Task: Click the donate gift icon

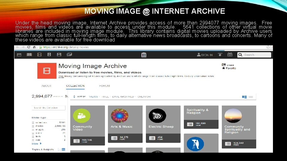Action: (230, 54)
